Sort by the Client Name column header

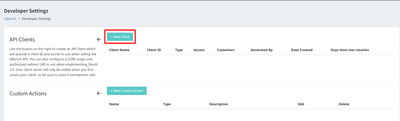119,50
